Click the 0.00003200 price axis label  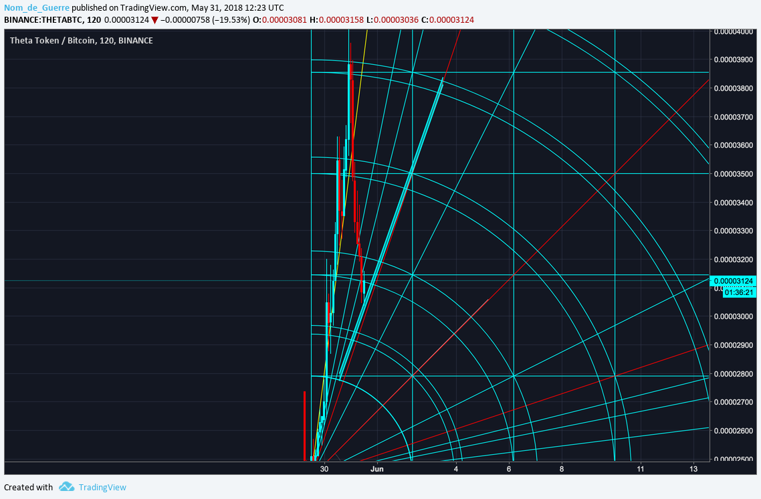coord(734,260)
